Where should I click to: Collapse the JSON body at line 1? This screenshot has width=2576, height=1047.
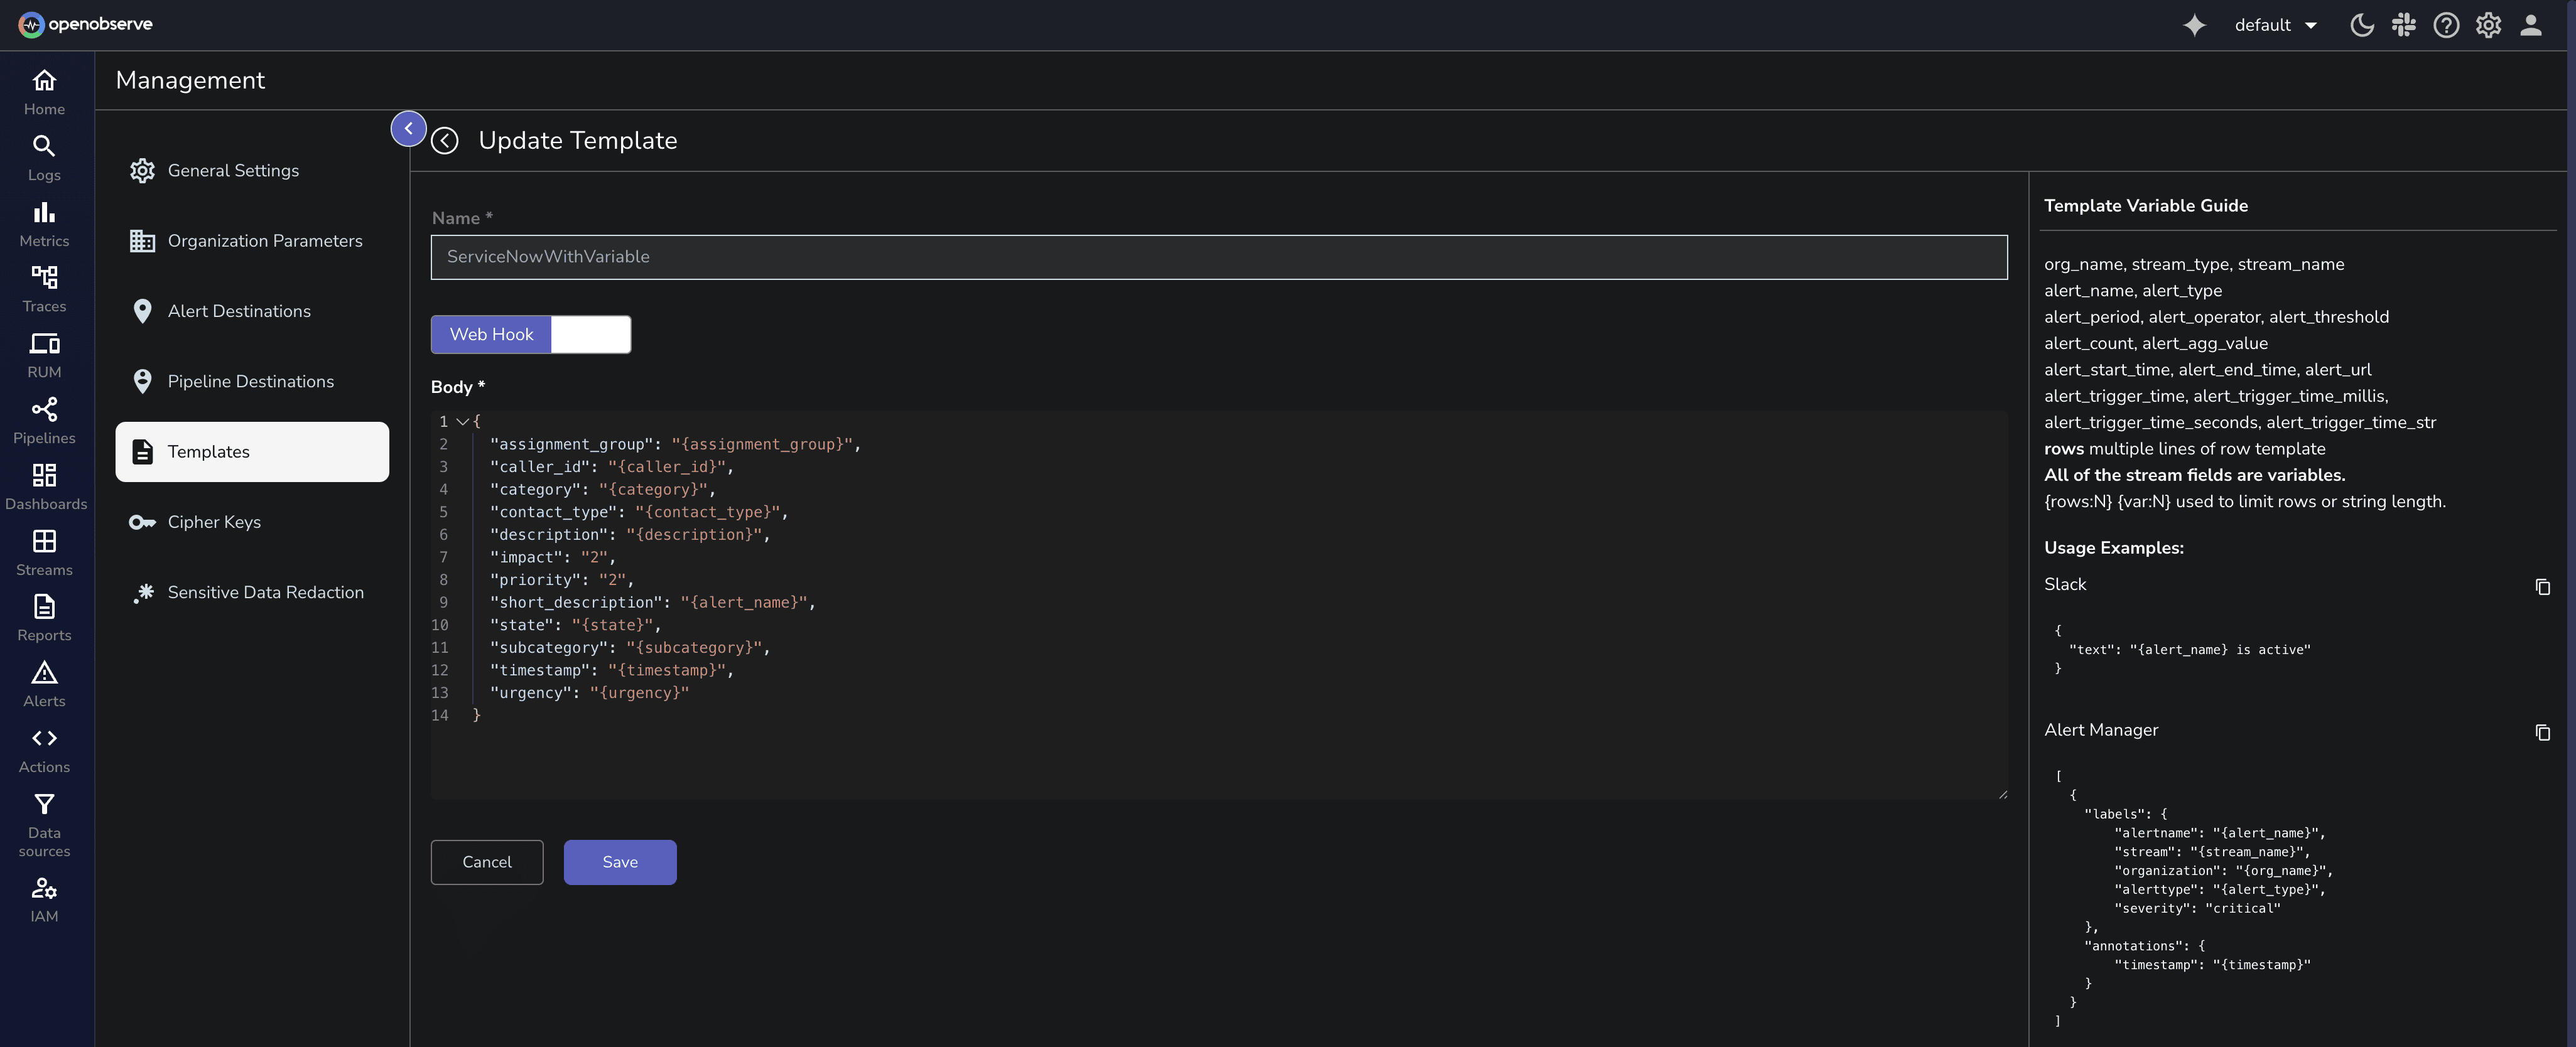click(463, 421)
